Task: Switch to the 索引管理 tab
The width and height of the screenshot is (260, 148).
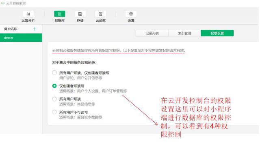Action: 184,33
